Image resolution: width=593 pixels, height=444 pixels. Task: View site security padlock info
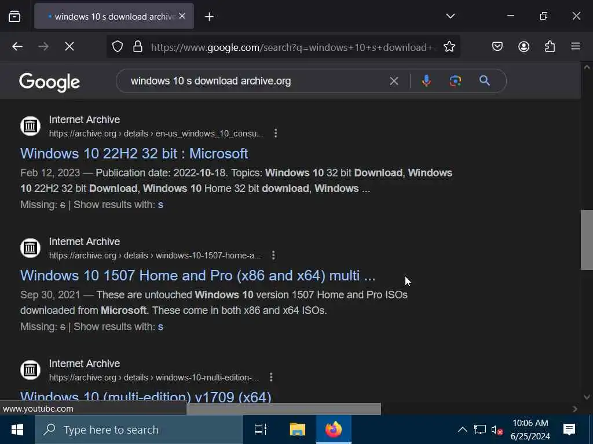point(138,46)
